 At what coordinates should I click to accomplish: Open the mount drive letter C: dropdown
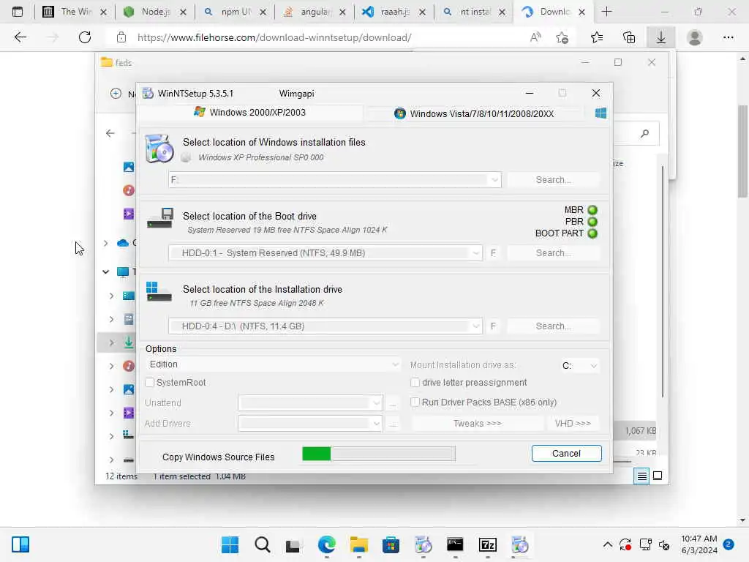tap(579, 366)
